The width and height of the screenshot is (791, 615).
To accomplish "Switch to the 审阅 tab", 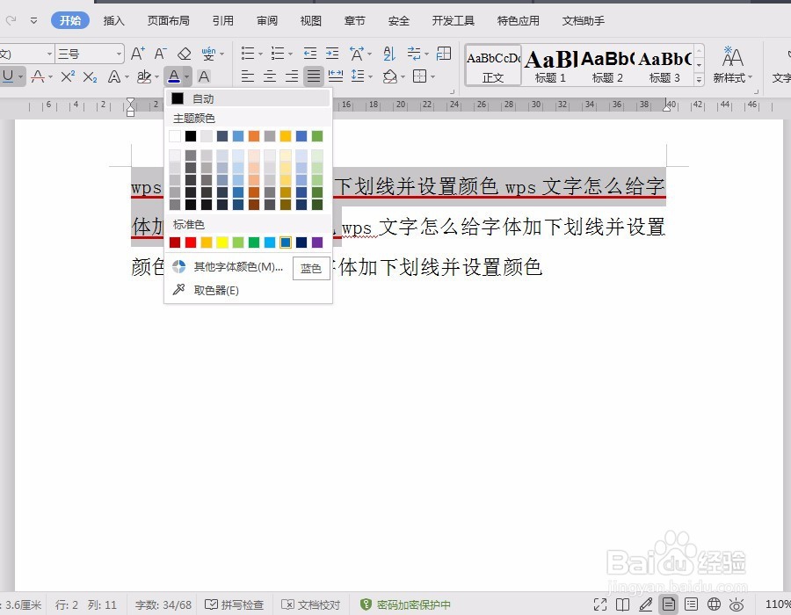I will (x=267, y=21).
